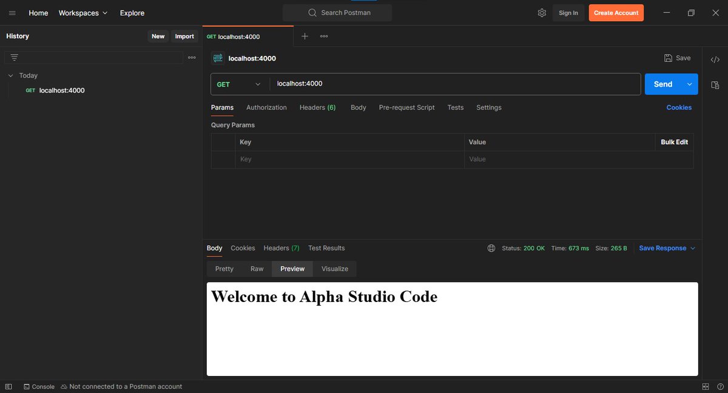Open the request Settings tab
This screenshot has width=728, height=393.
tap(489, 107)
